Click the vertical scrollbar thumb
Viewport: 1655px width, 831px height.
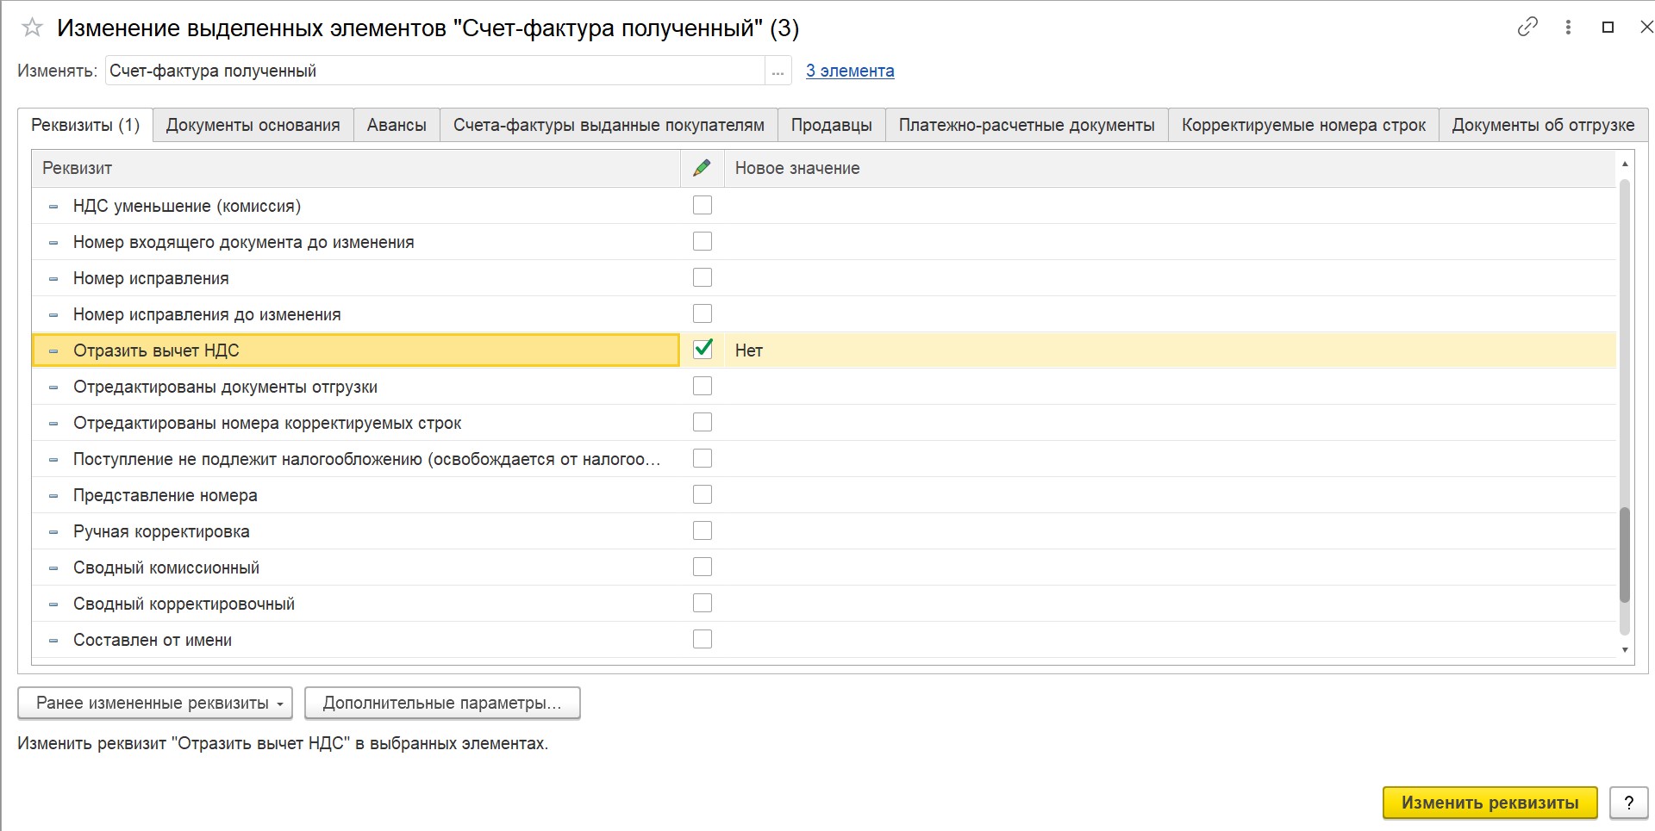point(1625,555)
